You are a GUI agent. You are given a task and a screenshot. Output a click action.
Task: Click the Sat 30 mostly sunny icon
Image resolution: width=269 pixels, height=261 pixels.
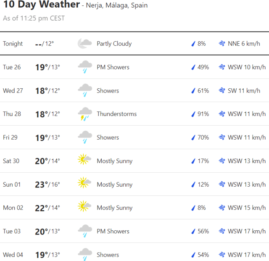point(85,161)
